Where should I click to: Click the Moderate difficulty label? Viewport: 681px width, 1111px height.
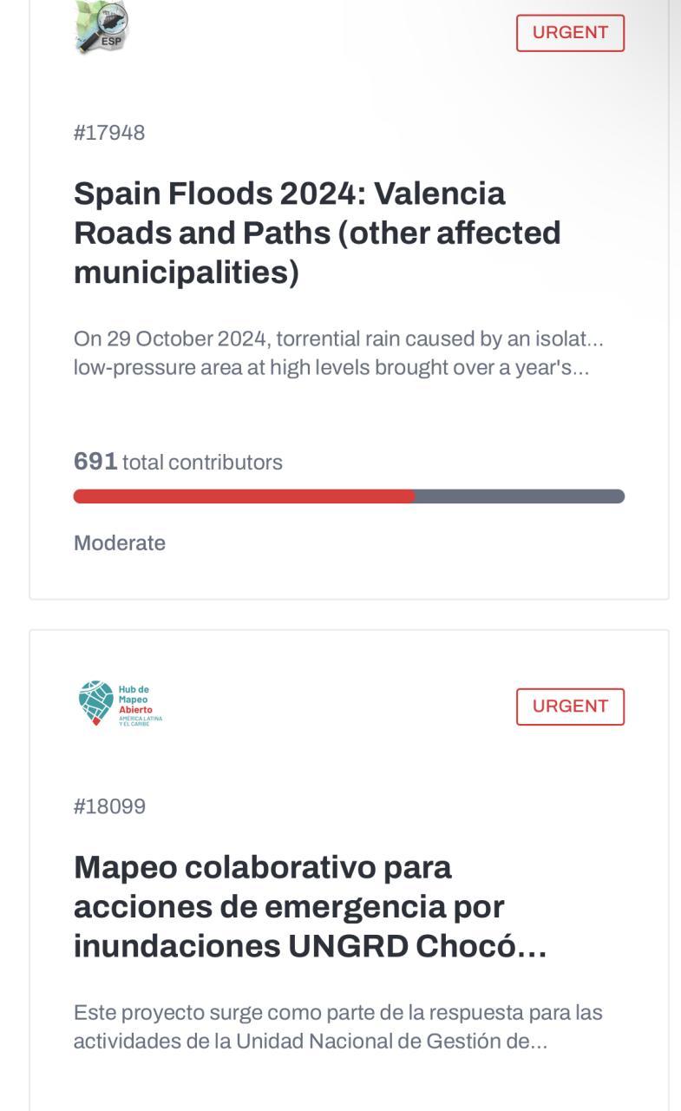(120, 543)
